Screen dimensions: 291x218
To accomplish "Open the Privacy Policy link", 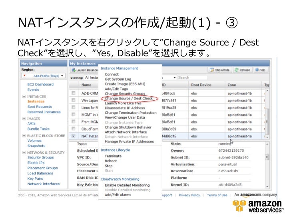I will click(x=189, y=195).
